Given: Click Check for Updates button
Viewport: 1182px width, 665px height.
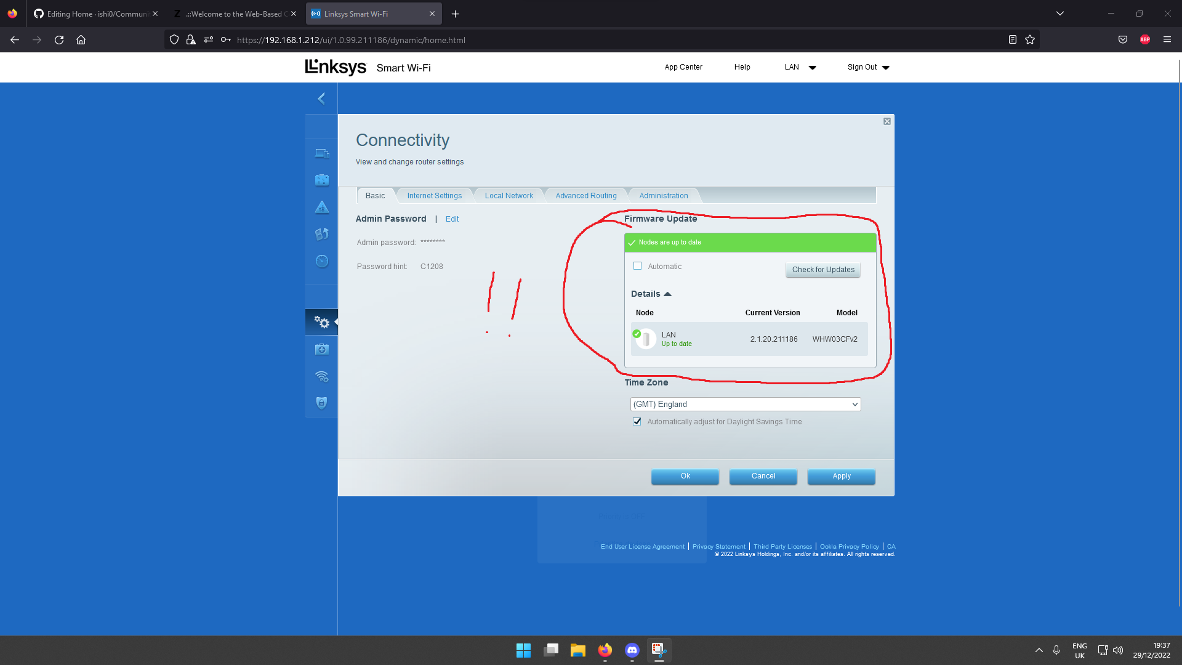Looking at the screenshot, I should click(x=822, y=270).
